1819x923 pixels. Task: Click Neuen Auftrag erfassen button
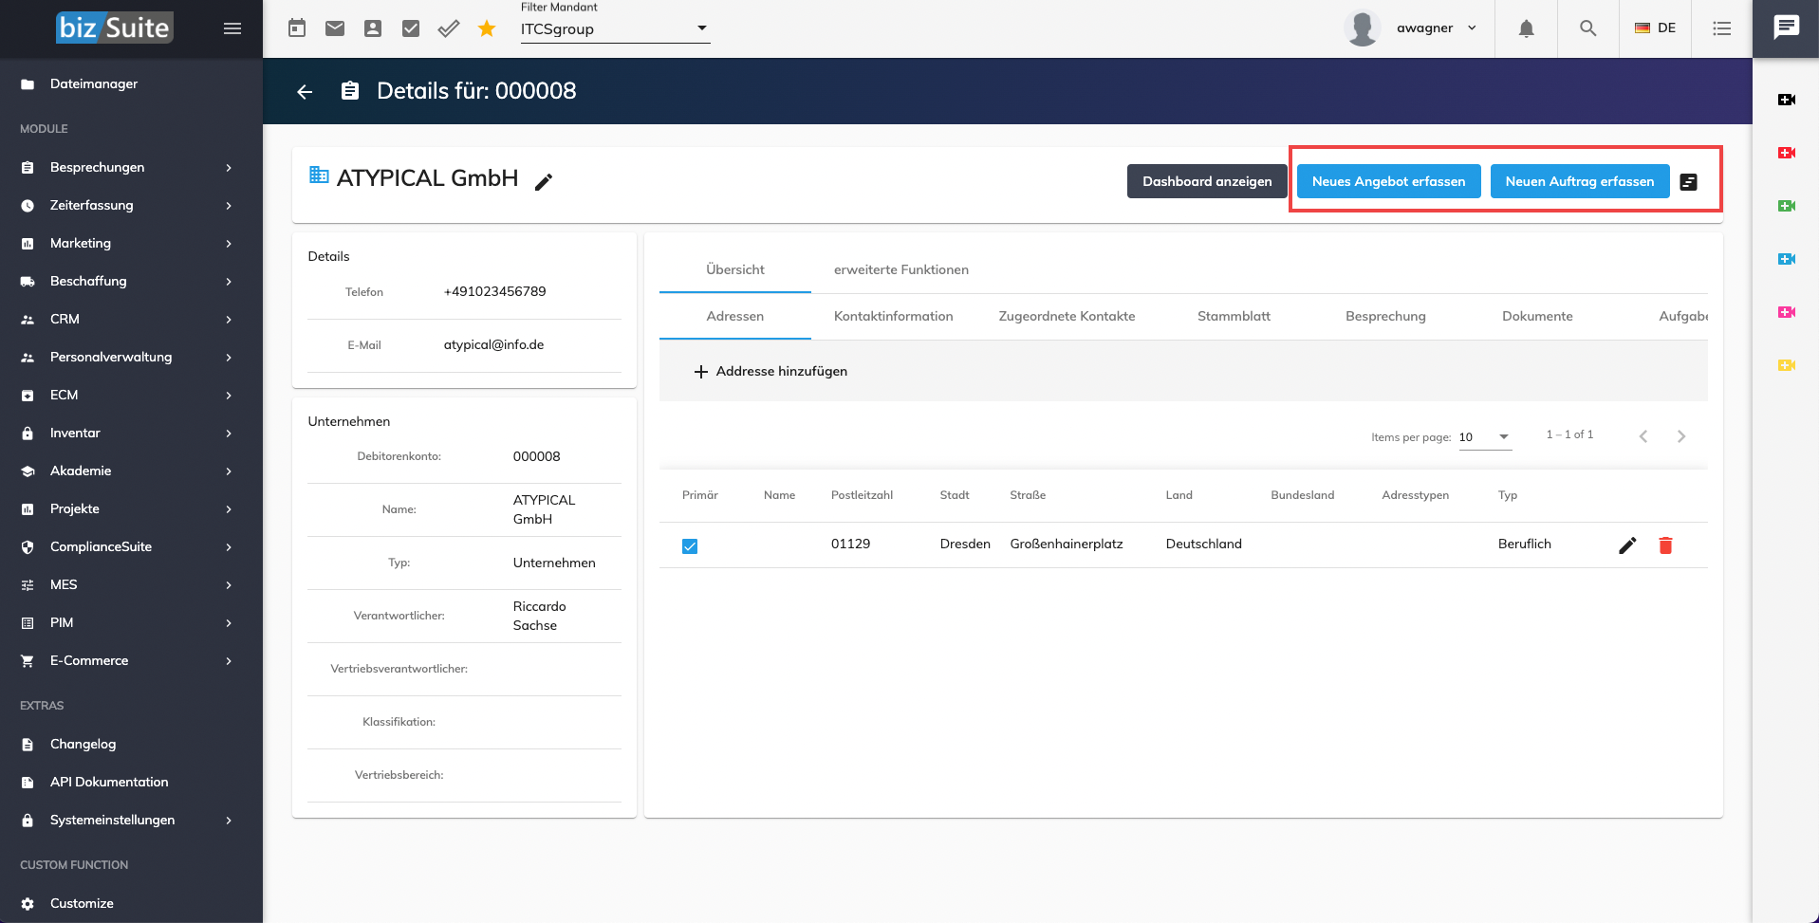(x=1580, y=181)
